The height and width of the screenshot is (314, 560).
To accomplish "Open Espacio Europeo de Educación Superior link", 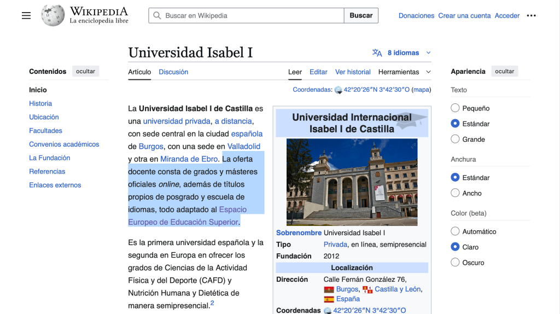I will [188, 216].
